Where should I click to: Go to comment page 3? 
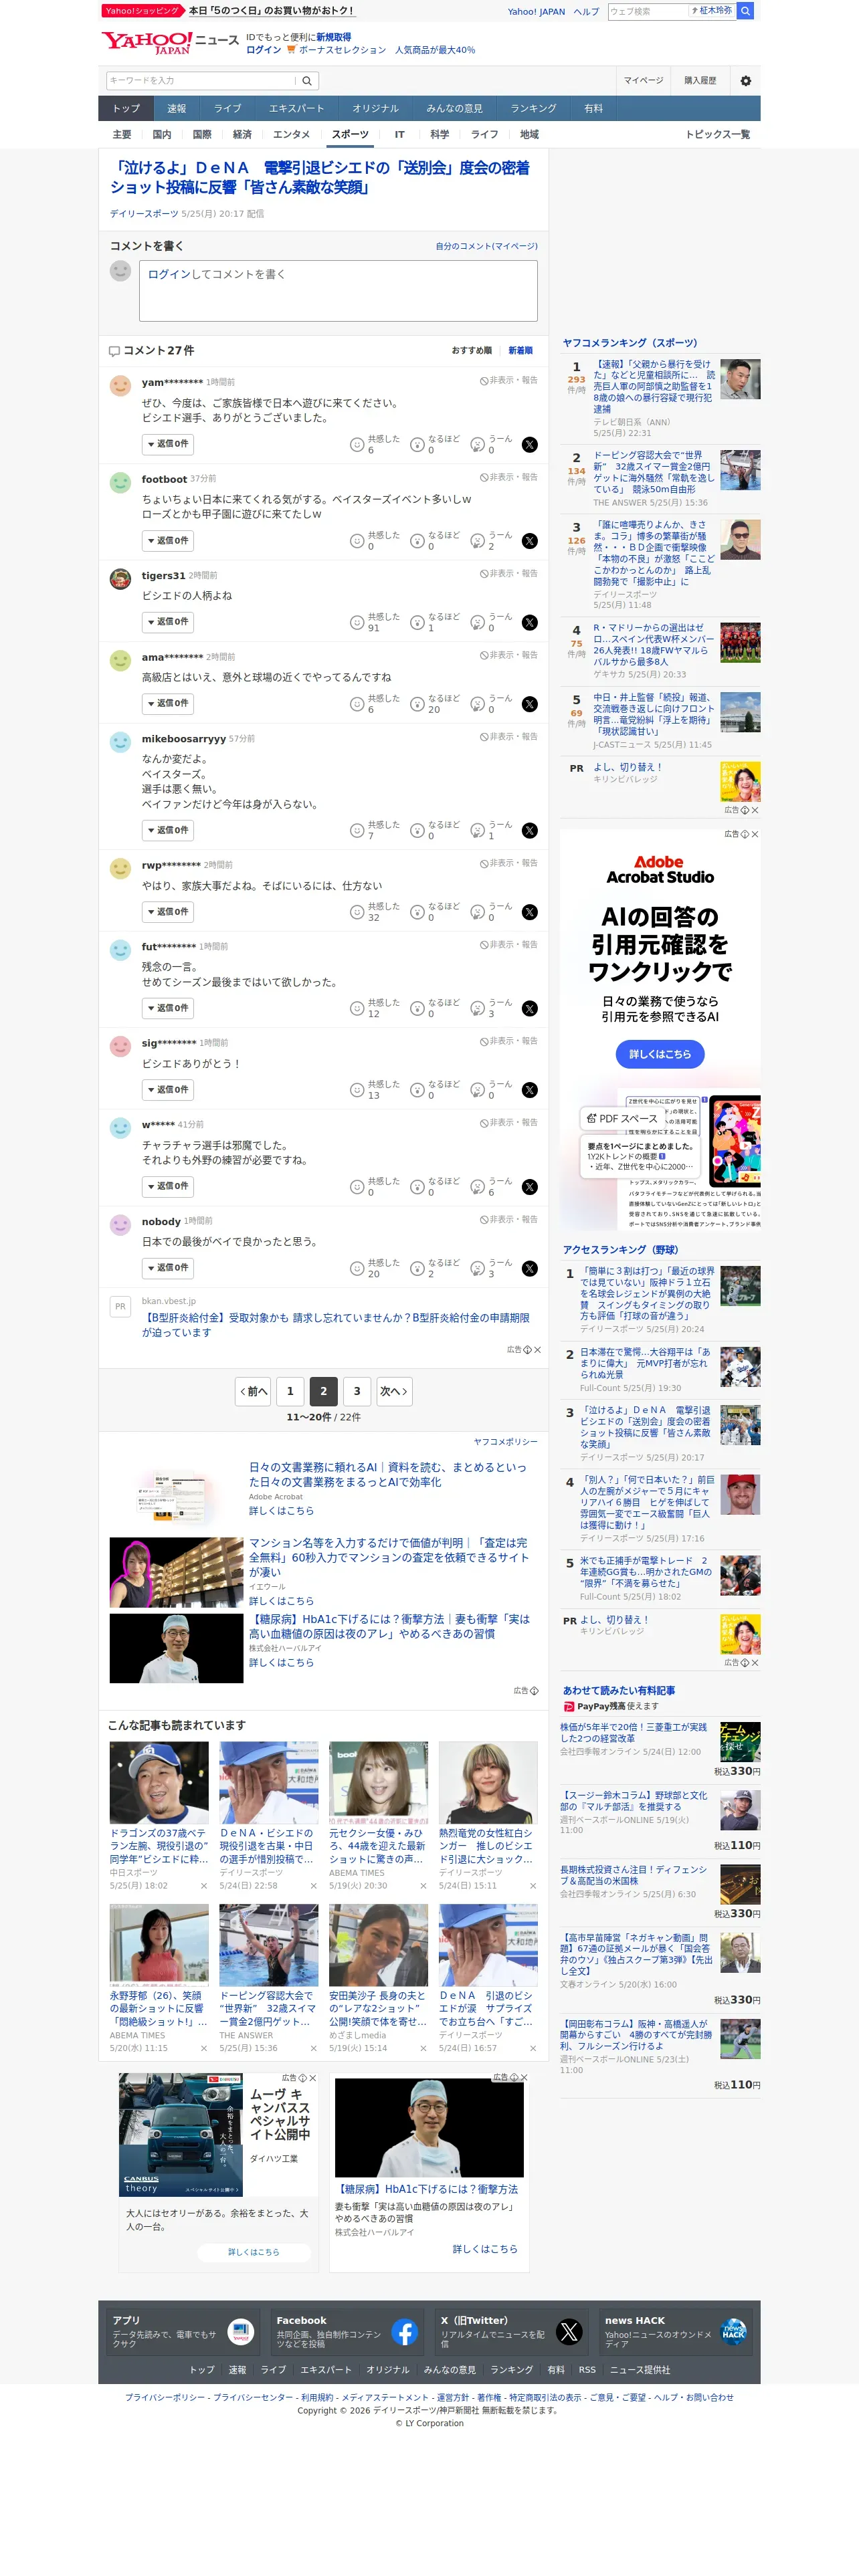tap(357, 1392)
